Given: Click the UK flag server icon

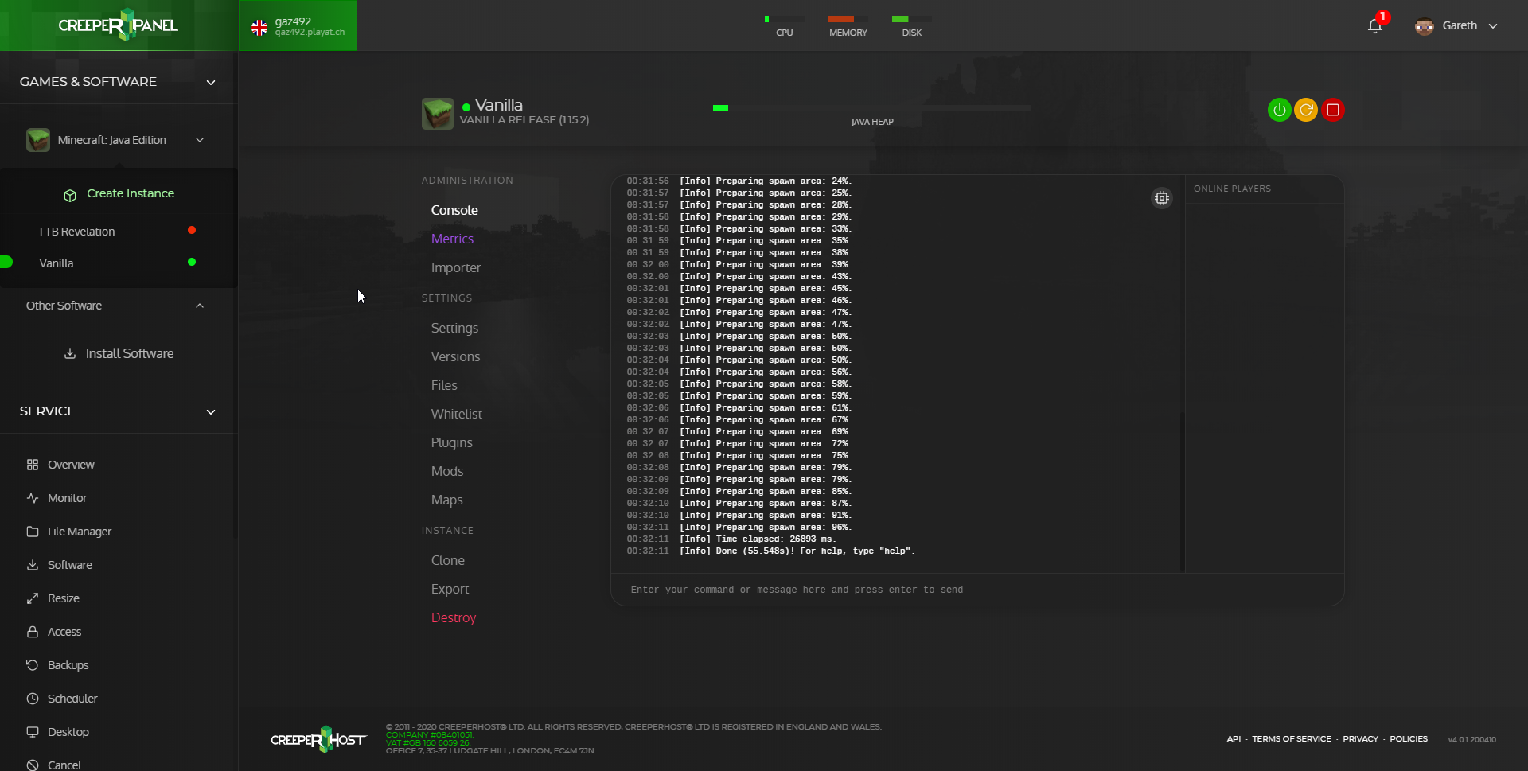Looking at the screenshot, I should coord(259,28).
